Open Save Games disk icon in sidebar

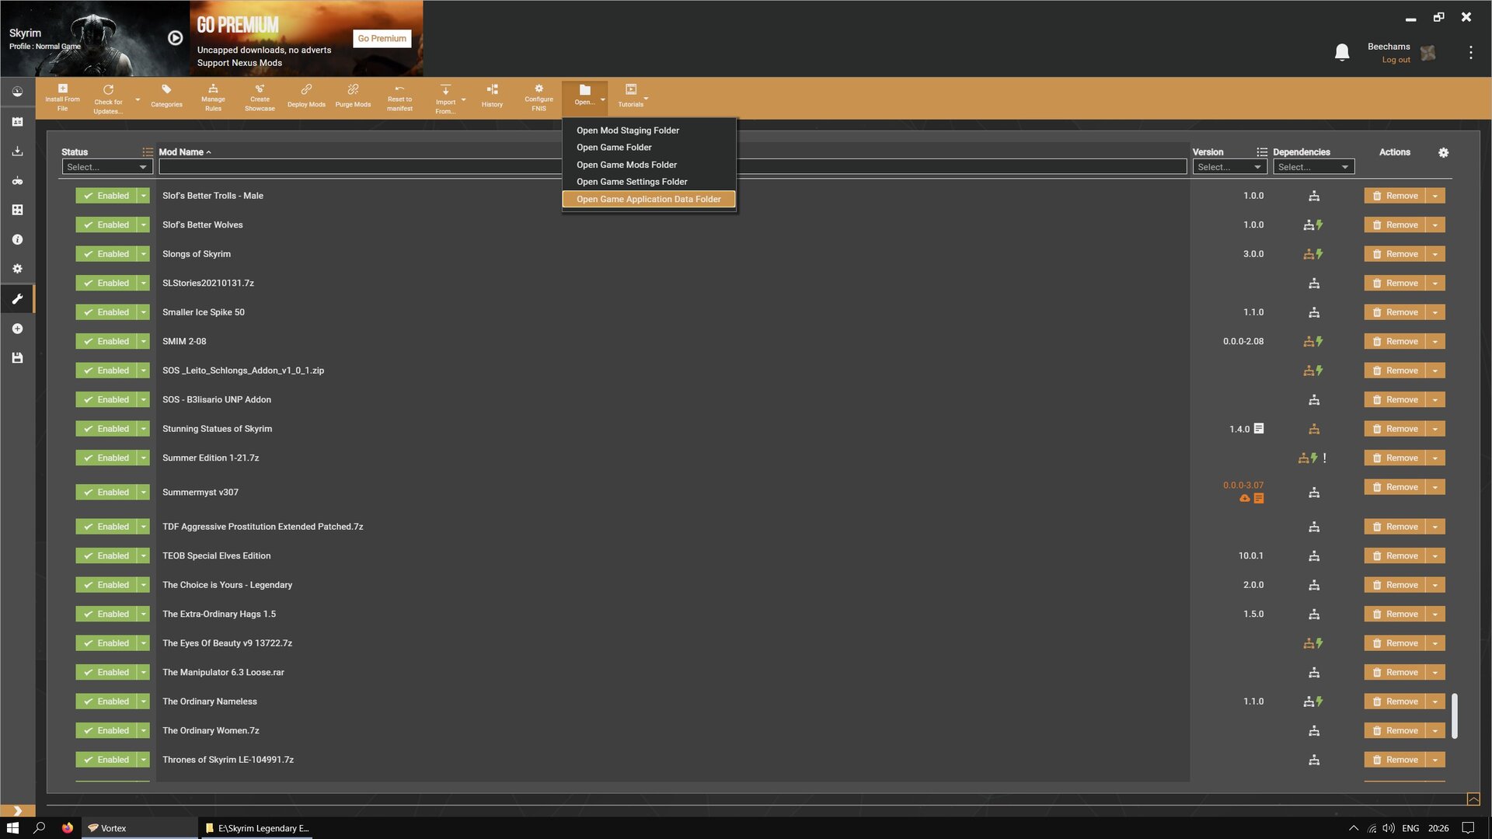pyautogui.click(x=17, y=357)
